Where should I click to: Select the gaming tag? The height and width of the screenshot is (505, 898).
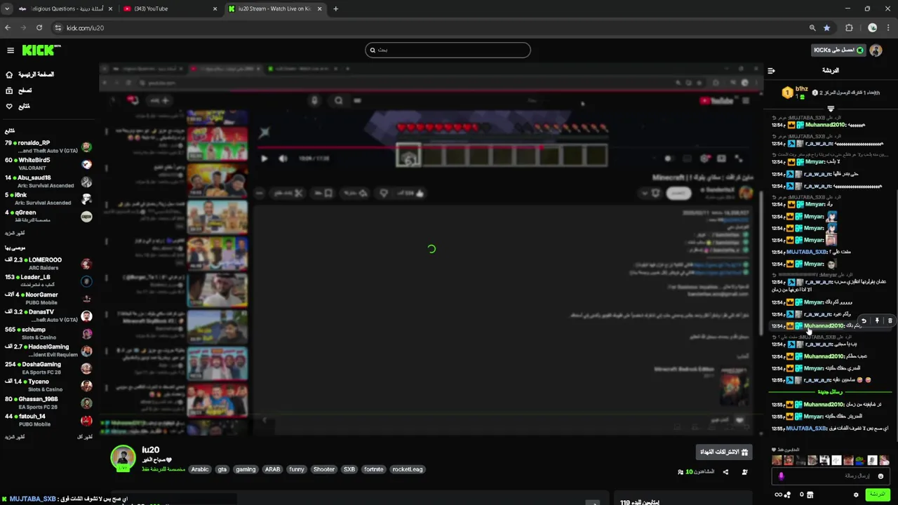[x=246, y=469]
